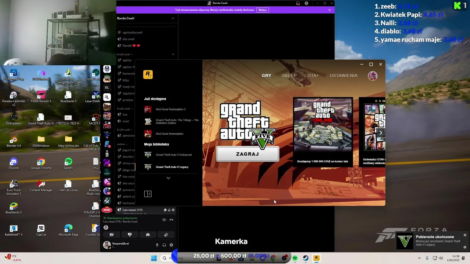Open Red Dead Redemption 2 in launcher list
This screenshot has width=470, height=264.
171,109
